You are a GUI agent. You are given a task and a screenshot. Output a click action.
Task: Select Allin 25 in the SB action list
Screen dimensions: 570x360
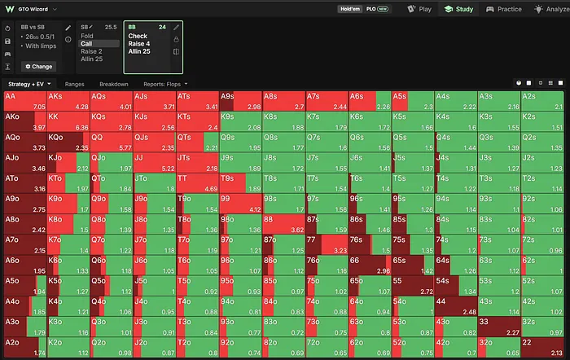coord(91,59)
